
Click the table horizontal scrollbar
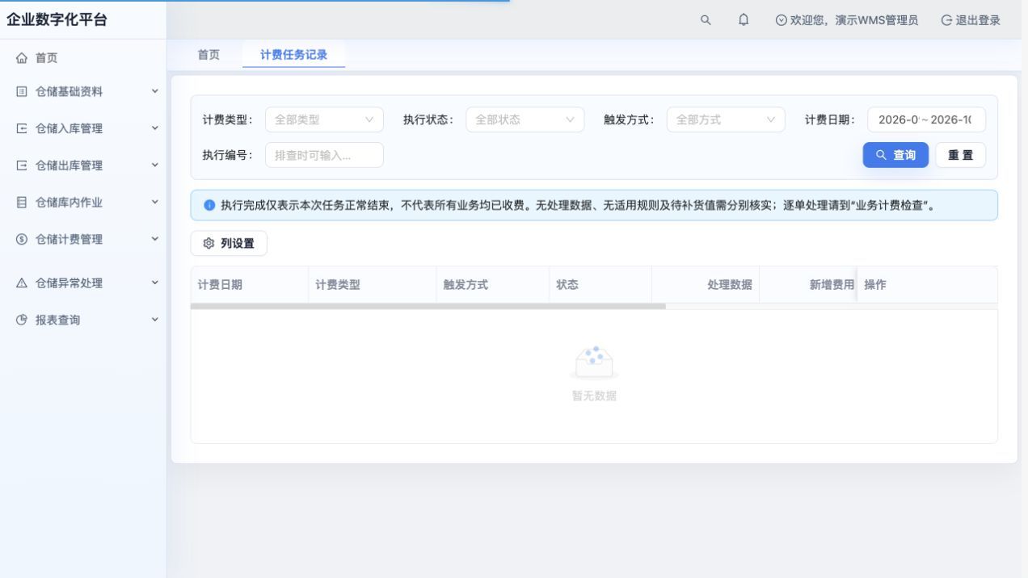pos(428,307)
